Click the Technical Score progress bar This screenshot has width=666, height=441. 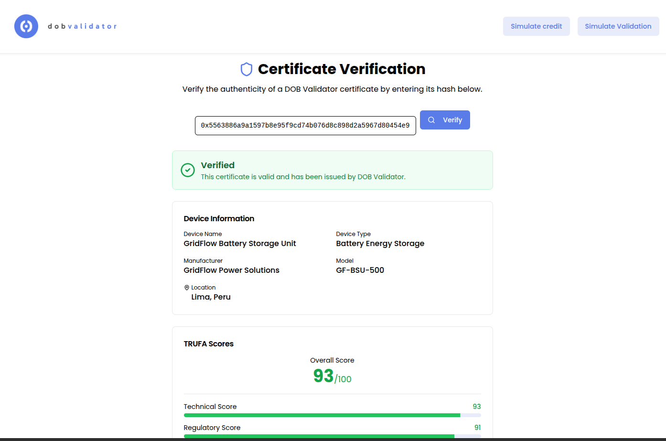332,415
